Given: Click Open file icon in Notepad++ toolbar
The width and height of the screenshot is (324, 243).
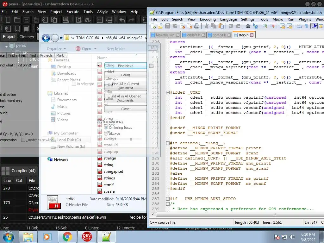Looking at the screenshot, I should (160, 26).
